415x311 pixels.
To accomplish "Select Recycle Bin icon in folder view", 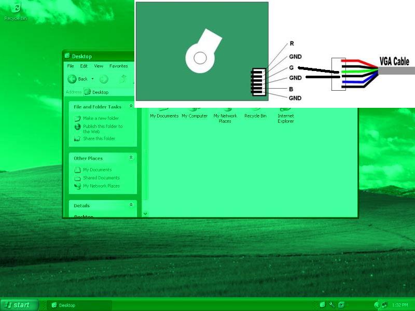I will (x=255, y=114).
